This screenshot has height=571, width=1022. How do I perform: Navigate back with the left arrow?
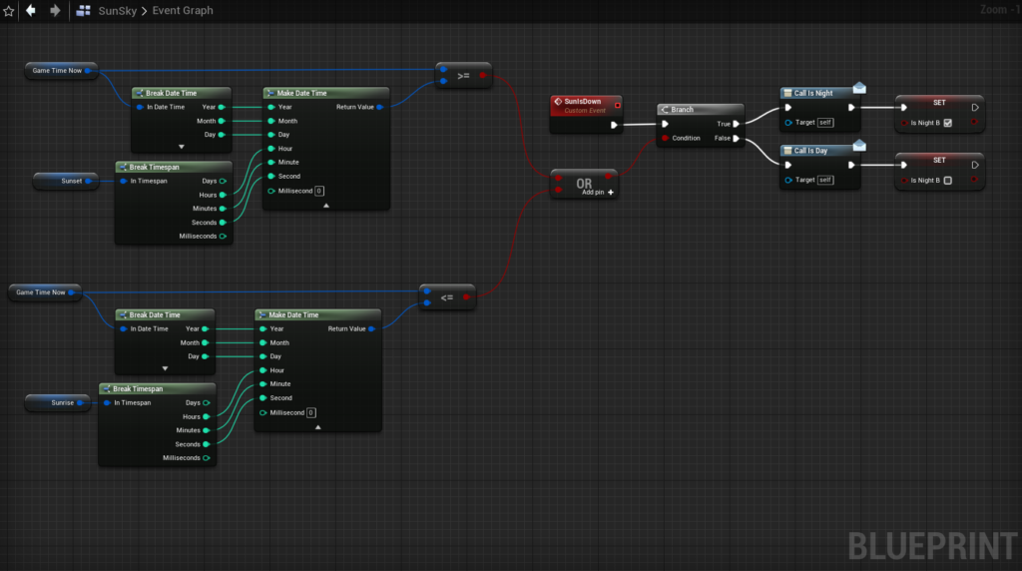pyautogui.click(x=31, y=10)
